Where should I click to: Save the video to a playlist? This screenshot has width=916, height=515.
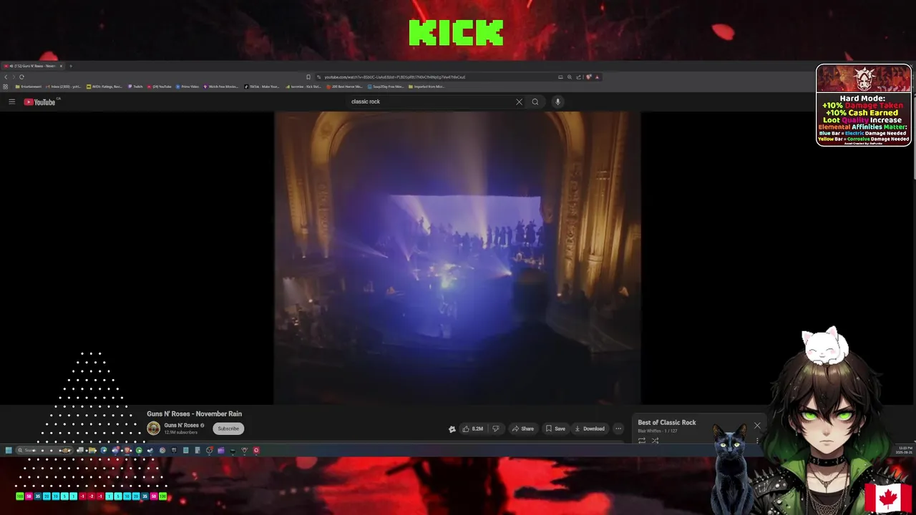[555, 428]
